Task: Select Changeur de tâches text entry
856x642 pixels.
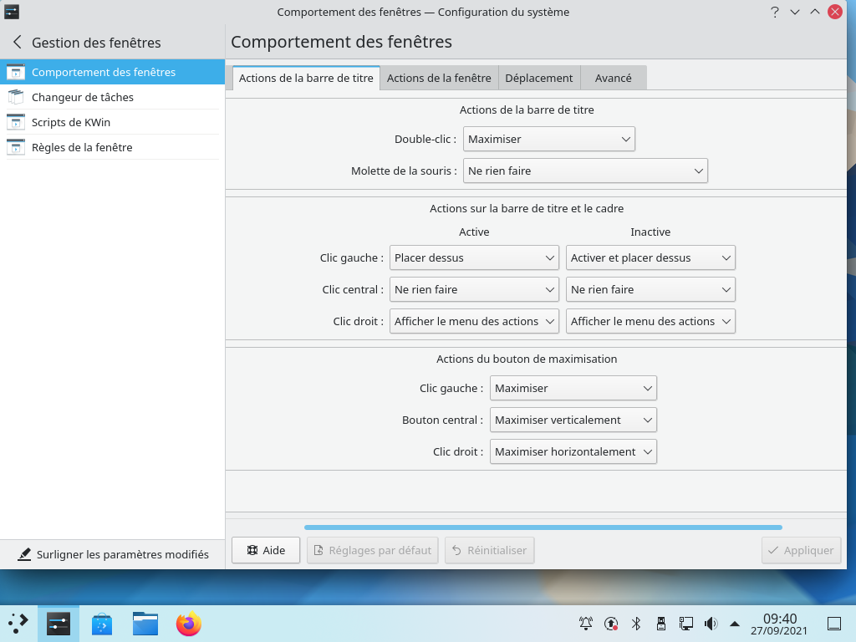Action: click(x=83, y=97)
